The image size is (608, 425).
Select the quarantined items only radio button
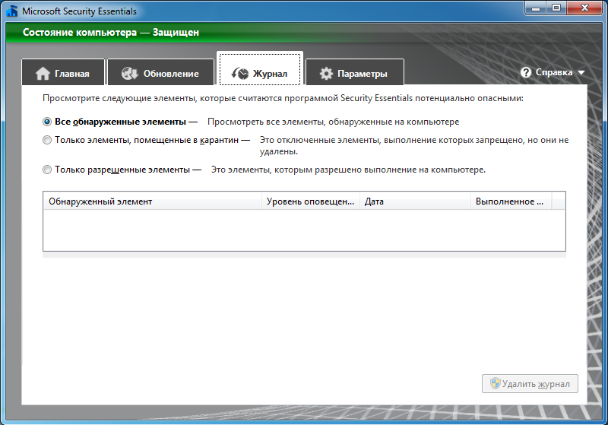47,140
